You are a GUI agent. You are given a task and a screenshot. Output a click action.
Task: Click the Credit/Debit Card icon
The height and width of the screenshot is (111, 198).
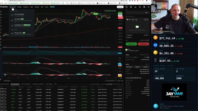pyautogui.click(x=12, y=26)
